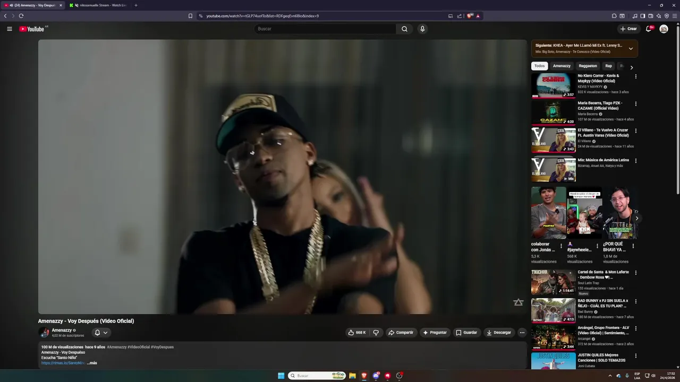Click the Guardar button
Screen dimensions: 680x382
click(x=466, y=333)
